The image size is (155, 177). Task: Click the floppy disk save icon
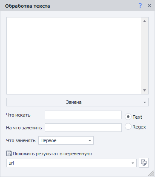(9, 154)
